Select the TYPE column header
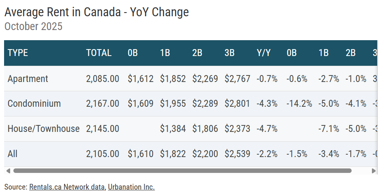The width and height of the screenshot is (378, 194). click(18, 53)
